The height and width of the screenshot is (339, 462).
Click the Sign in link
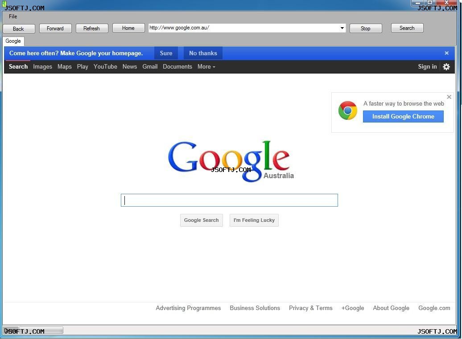tap(427, 67)
